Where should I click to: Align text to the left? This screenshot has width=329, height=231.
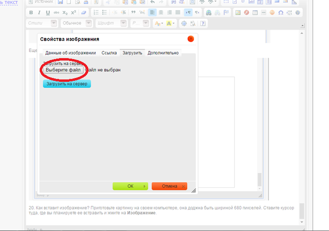pos(152,13)
